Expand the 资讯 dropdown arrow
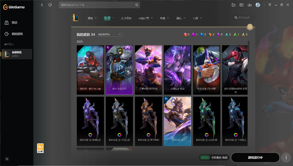Image resolution: width=293 pixels, height=166 pixels. (x=96, y=18)
